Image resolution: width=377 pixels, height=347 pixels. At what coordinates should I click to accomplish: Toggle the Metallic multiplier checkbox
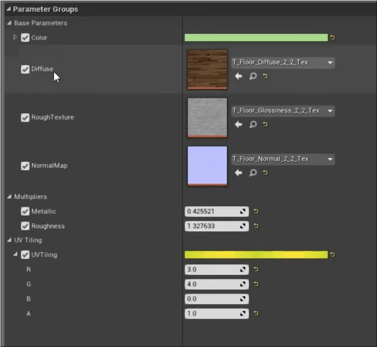[25, 211]
